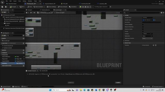
Task: Start Simulation mode
Action: tap(73, 7)
